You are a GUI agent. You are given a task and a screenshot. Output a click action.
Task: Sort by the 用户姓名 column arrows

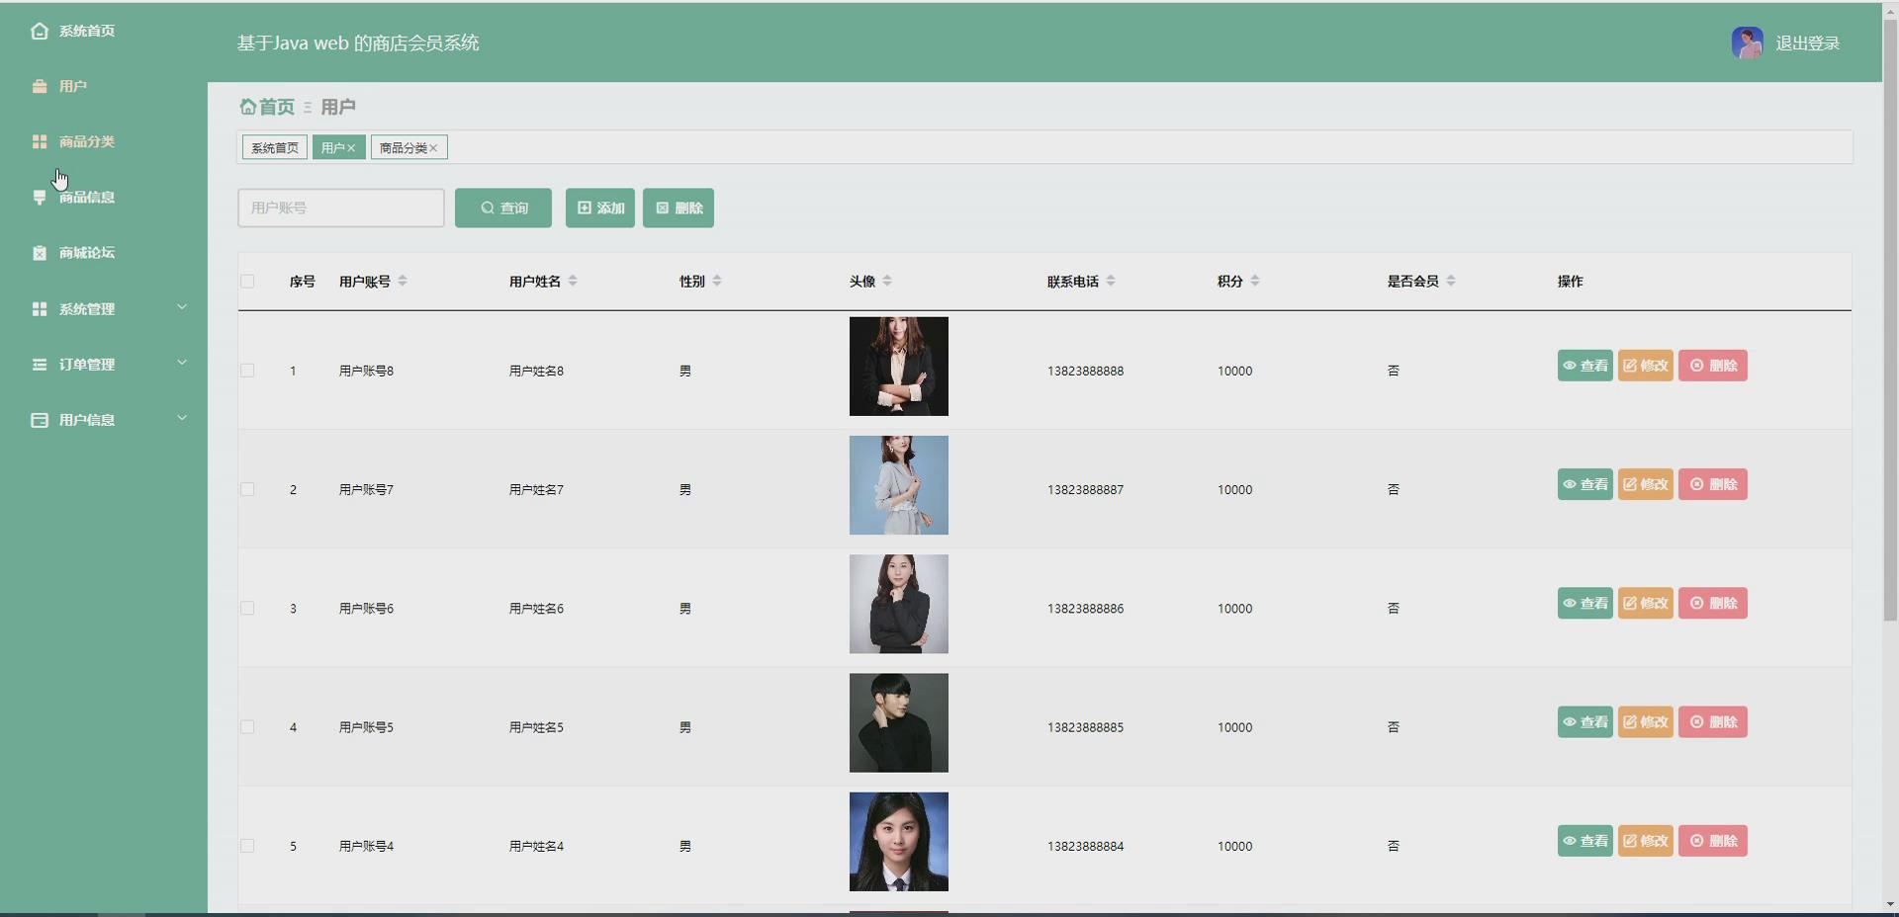pos(573,281)
